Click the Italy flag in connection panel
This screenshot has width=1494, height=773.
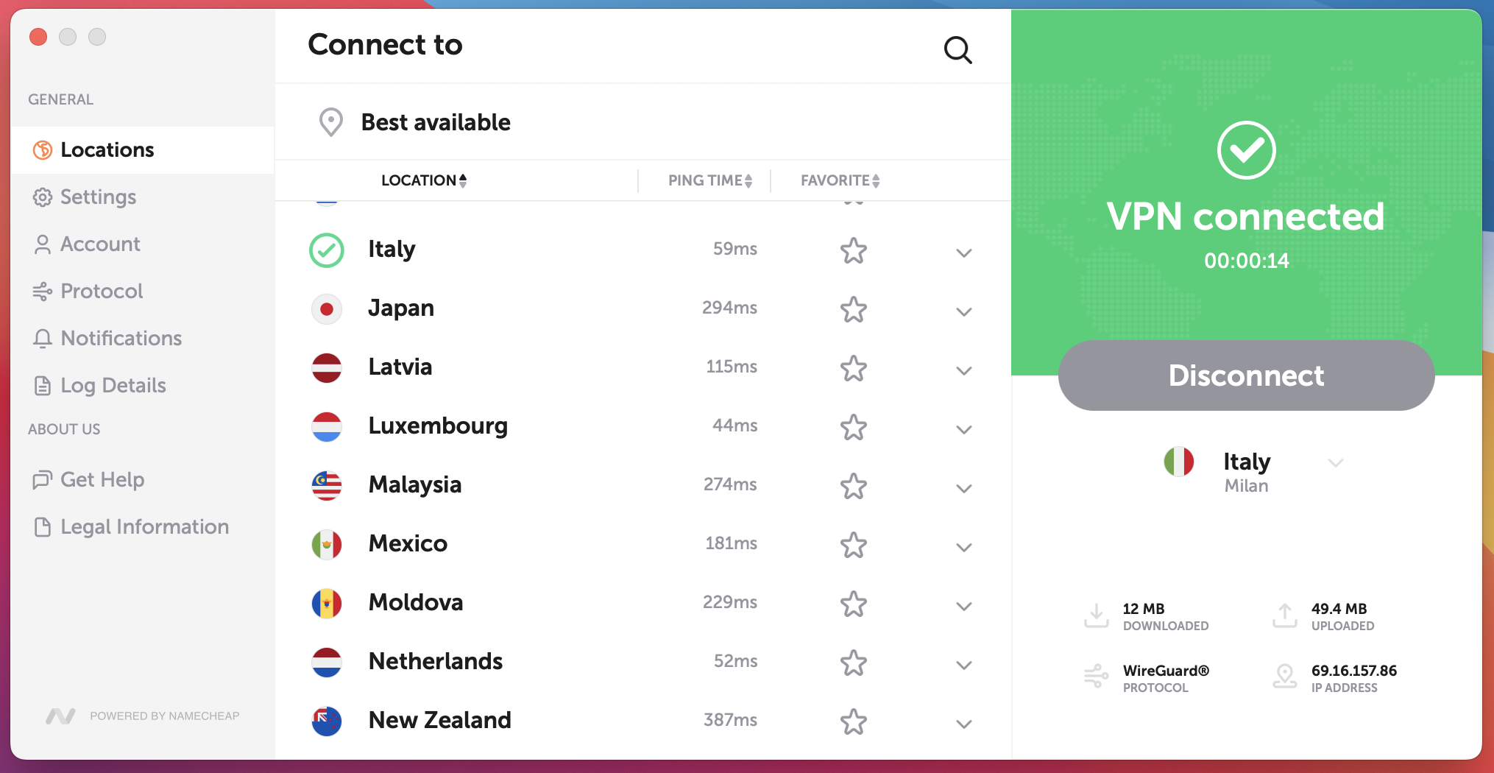[1179, 462]
